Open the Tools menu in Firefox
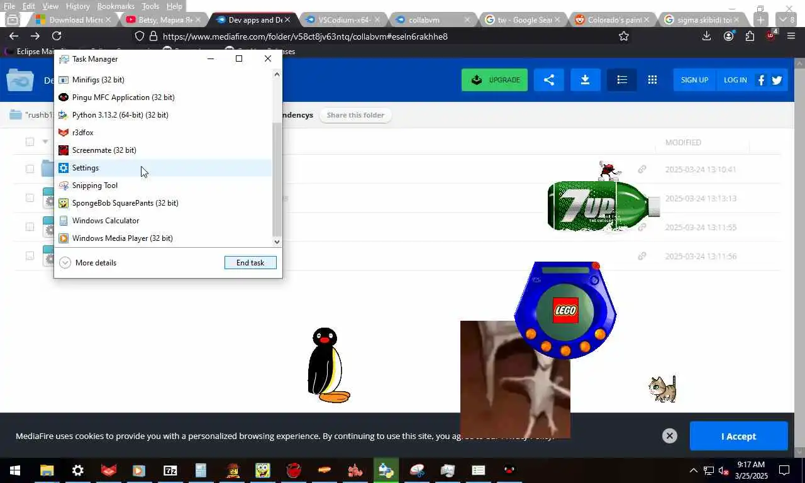 point(150,6)
